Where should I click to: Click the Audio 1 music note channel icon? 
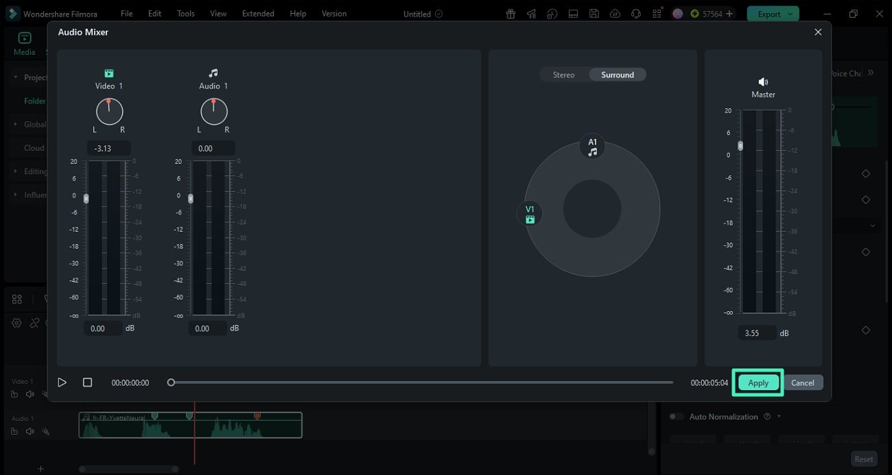tap(213, 73)
